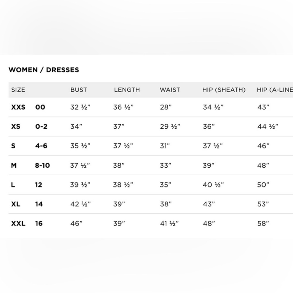Select the HIP (SHEATH) column header
The image size is (293, 293).
224,90
